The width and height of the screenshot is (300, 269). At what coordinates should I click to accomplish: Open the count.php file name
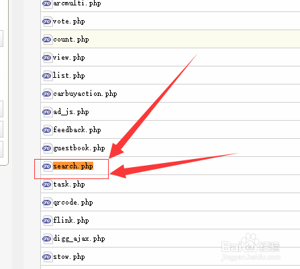click(71, 40)
